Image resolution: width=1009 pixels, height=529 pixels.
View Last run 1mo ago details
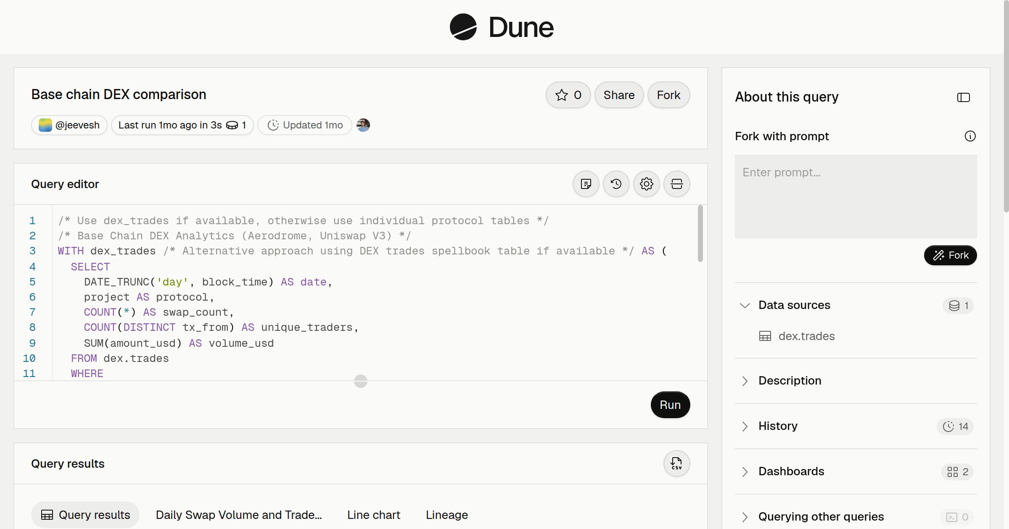[182, 125]
